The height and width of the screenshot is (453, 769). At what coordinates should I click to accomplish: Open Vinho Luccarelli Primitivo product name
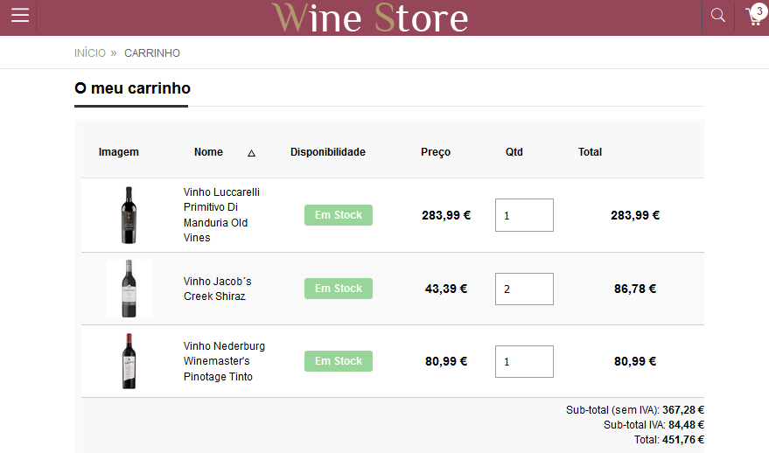[221, 215]
